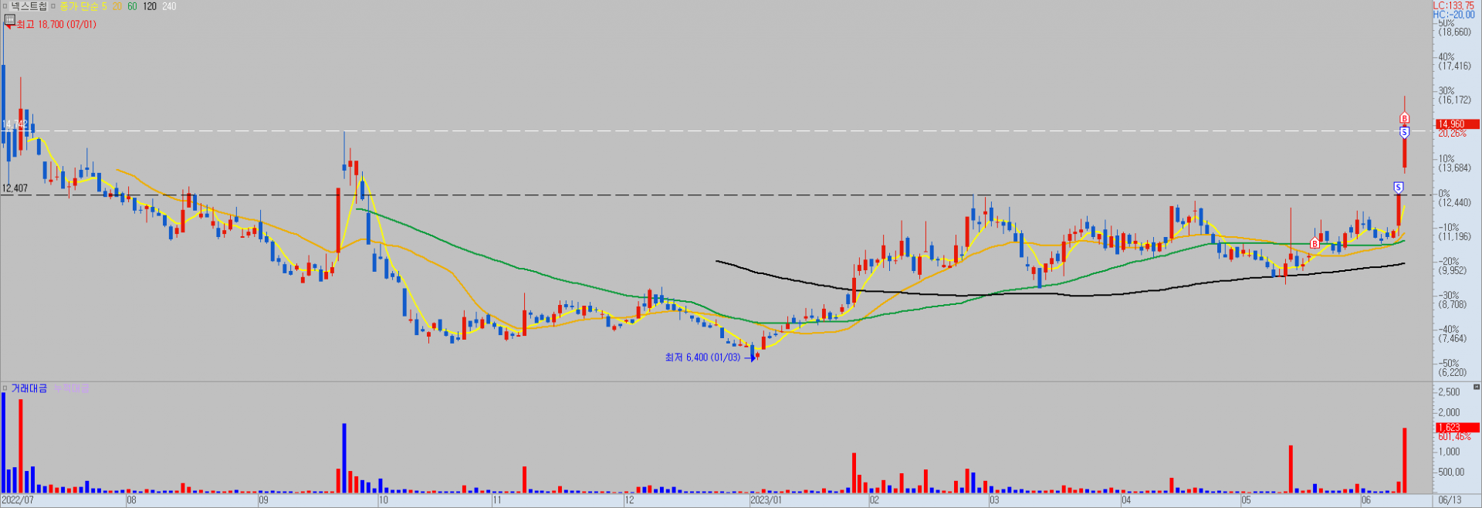Click the small square icon before 종가 단순
This screenshot has height=508, width=1482.
53,6
